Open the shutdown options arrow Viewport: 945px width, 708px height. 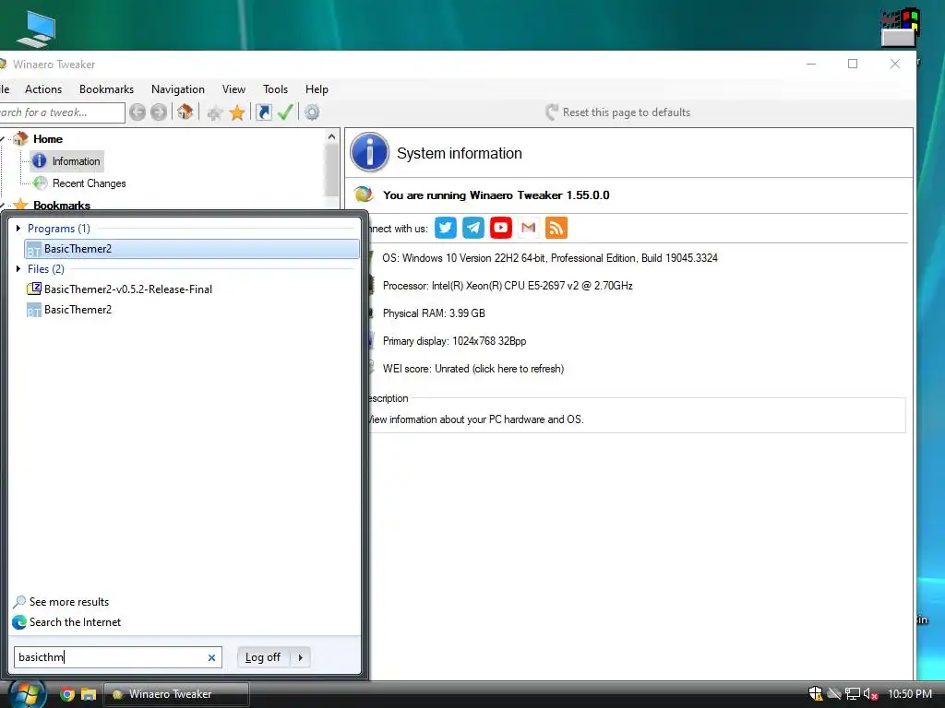tap(300, 657)
